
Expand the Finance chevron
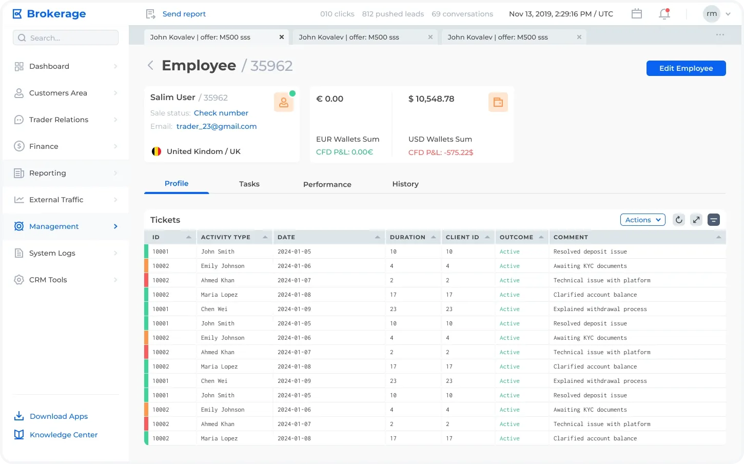pyautogui.click(x=115, y=146)
